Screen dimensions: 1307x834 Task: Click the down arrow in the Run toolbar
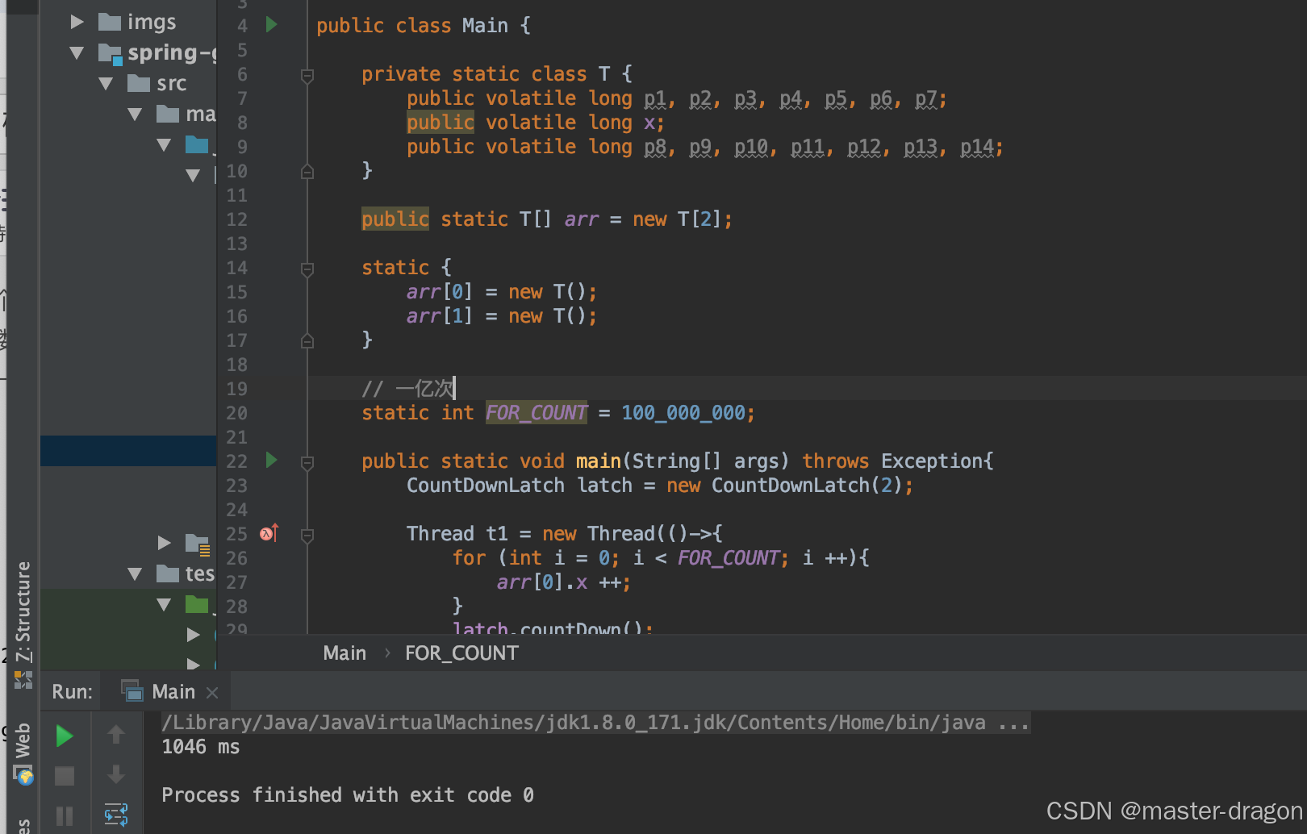point(116,775)
